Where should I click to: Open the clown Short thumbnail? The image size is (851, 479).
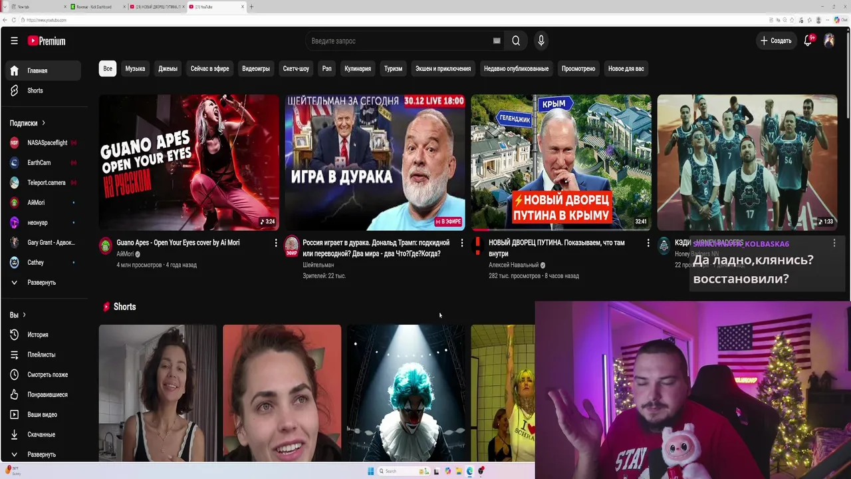[406, 393]
